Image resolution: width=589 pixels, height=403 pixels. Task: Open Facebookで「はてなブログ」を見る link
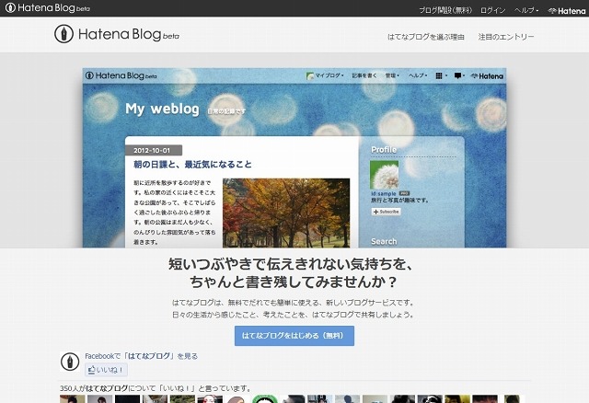(x=141, y=356)
